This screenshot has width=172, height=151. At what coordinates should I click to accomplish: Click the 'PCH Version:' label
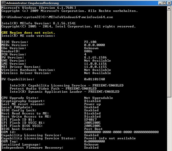(x=14, y=54)
